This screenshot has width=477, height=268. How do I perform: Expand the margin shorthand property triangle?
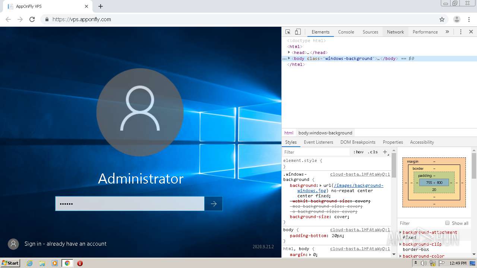[310, 255]
